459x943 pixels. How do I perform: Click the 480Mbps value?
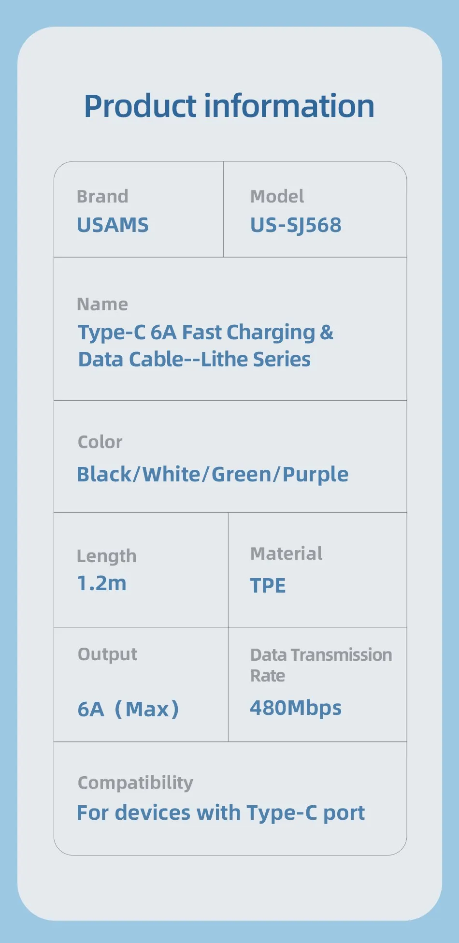[296, 708]
